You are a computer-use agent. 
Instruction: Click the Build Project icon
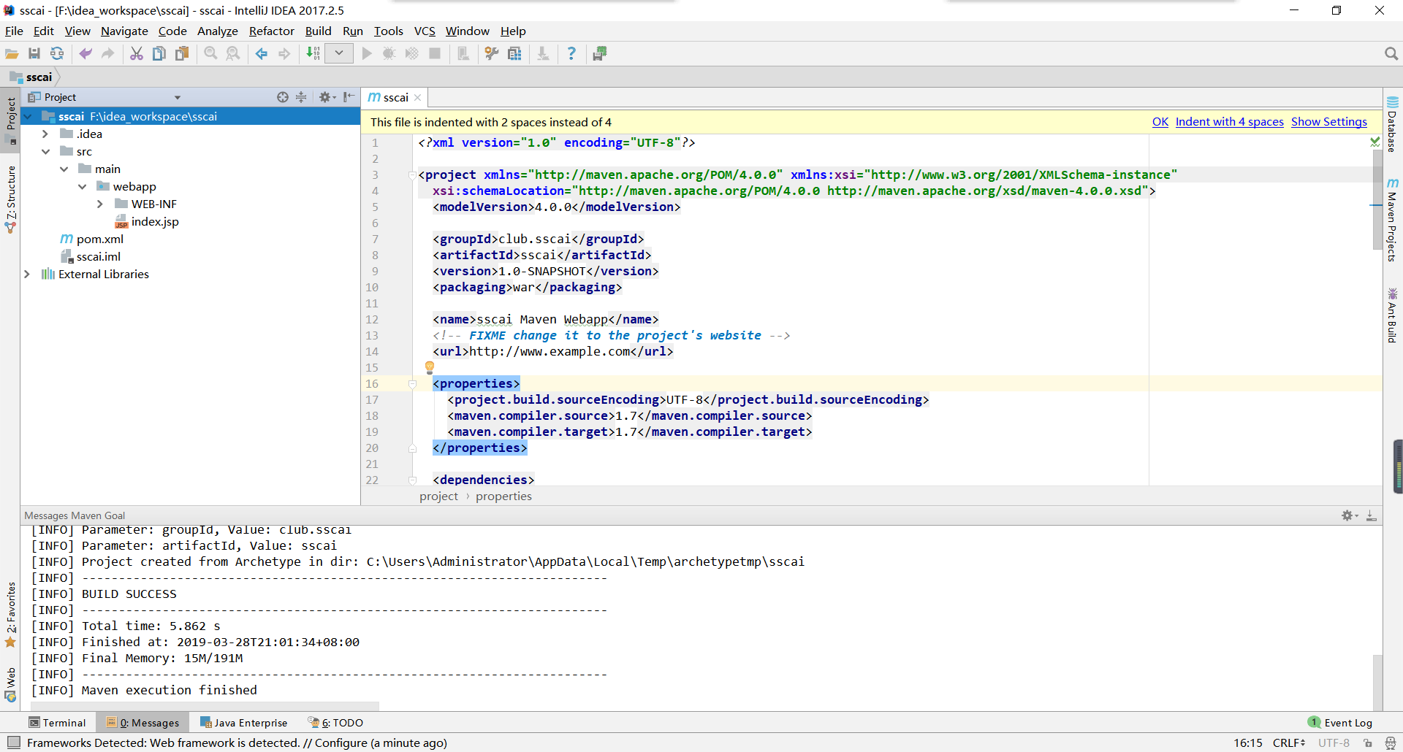(x=313, y=53)
